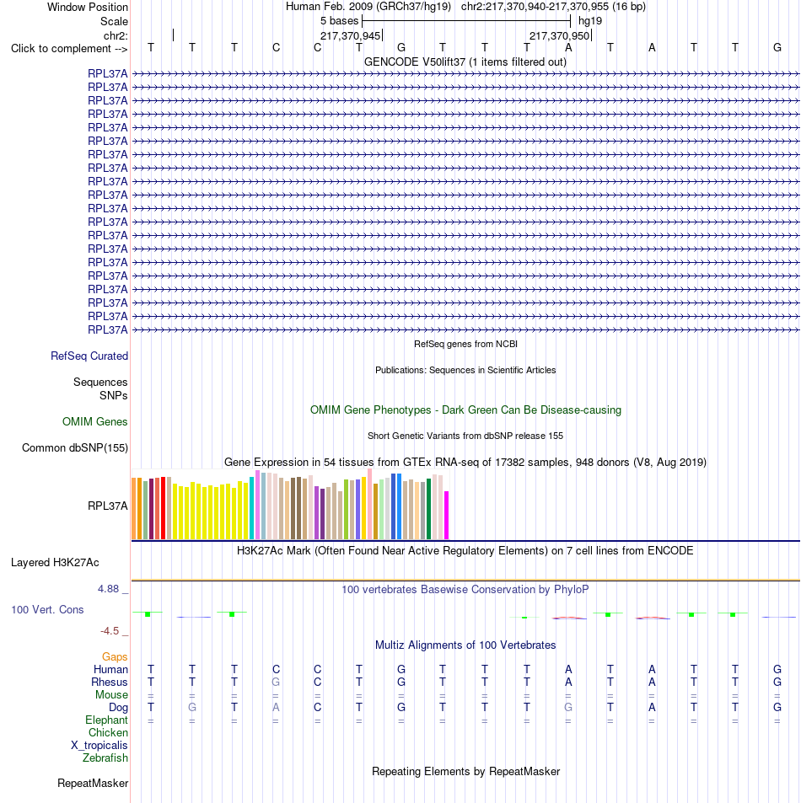Open the GTEx Gene Expression track title
This screenshot has width=801, height=803.
[465, 463]
